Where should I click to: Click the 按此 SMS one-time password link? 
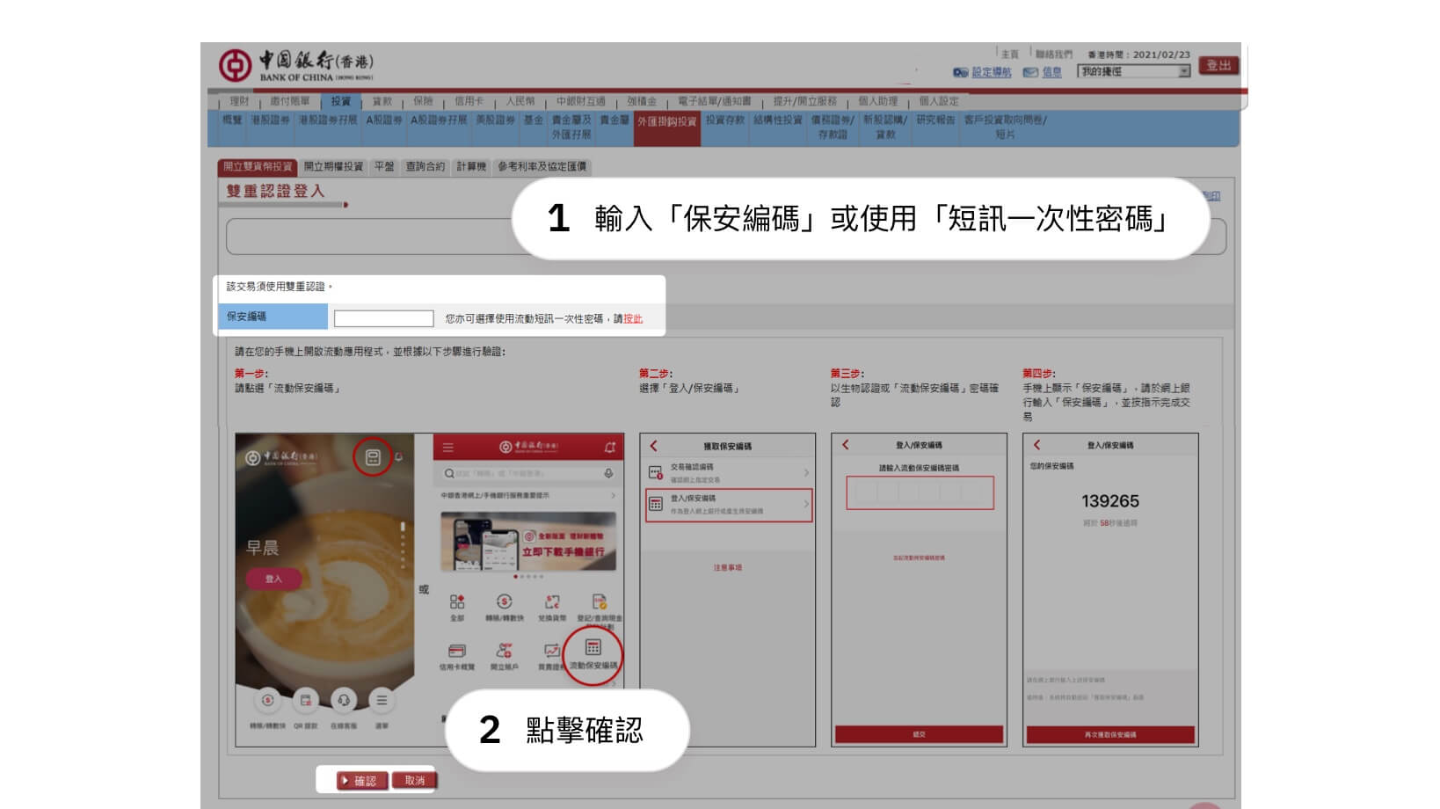tap(633, 319)
